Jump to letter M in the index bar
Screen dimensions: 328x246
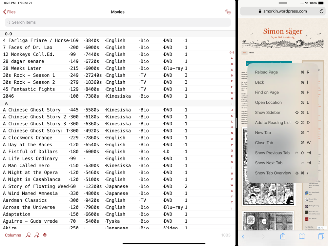[x=232, y=127]
